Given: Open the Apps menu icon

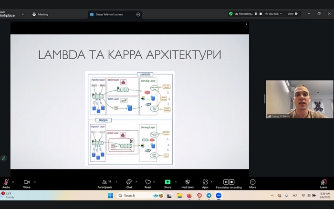Looking at the screenshot, I should (205, 182).
